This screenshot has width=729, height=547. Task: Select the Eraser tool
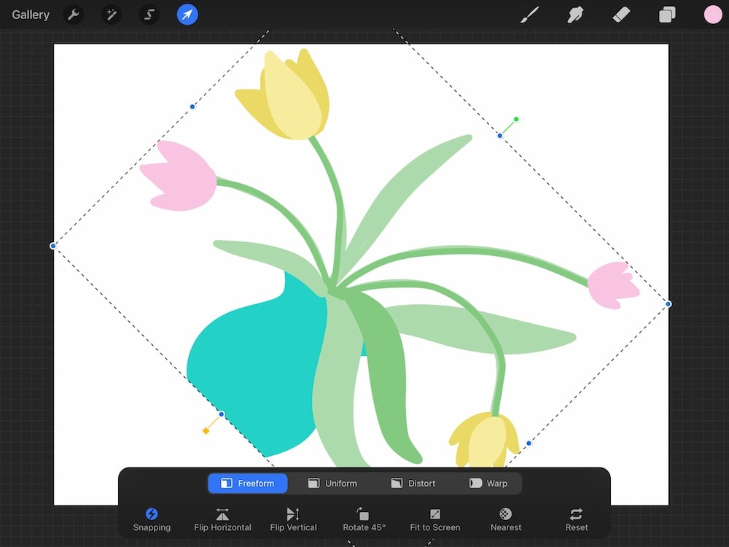621,15
